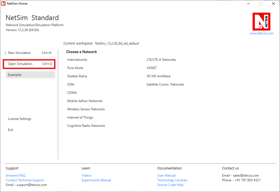Choose Internetworks network type
Screen dimensions: 280x192
click(x=77, y=60)
